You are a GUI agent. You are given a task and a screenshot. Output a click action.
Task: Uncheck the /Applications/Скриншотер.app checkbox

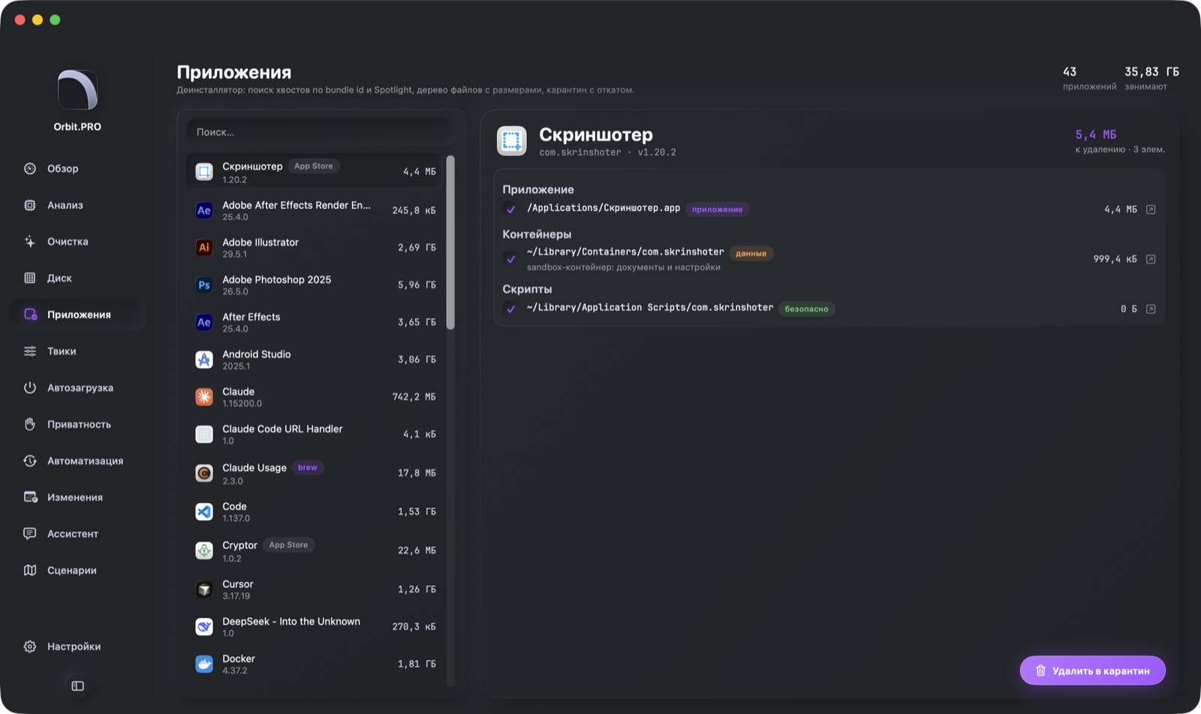point(511,209)
